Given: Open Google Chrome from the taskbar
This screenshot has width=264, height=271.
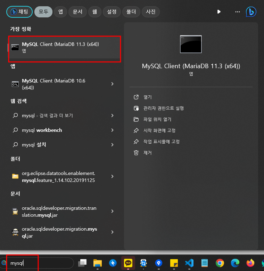Looking at the screenshot, I should pos(220,263).
